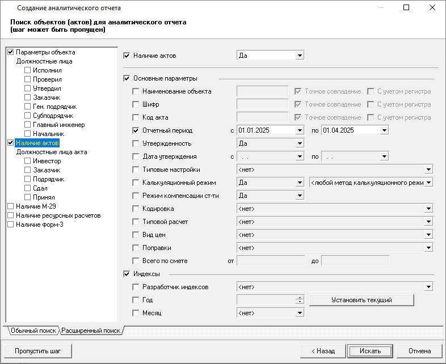Click the 'Пропустить шаг' button
Image resolution: width=446 pixels, height=364 pixels.
point(39,351)
